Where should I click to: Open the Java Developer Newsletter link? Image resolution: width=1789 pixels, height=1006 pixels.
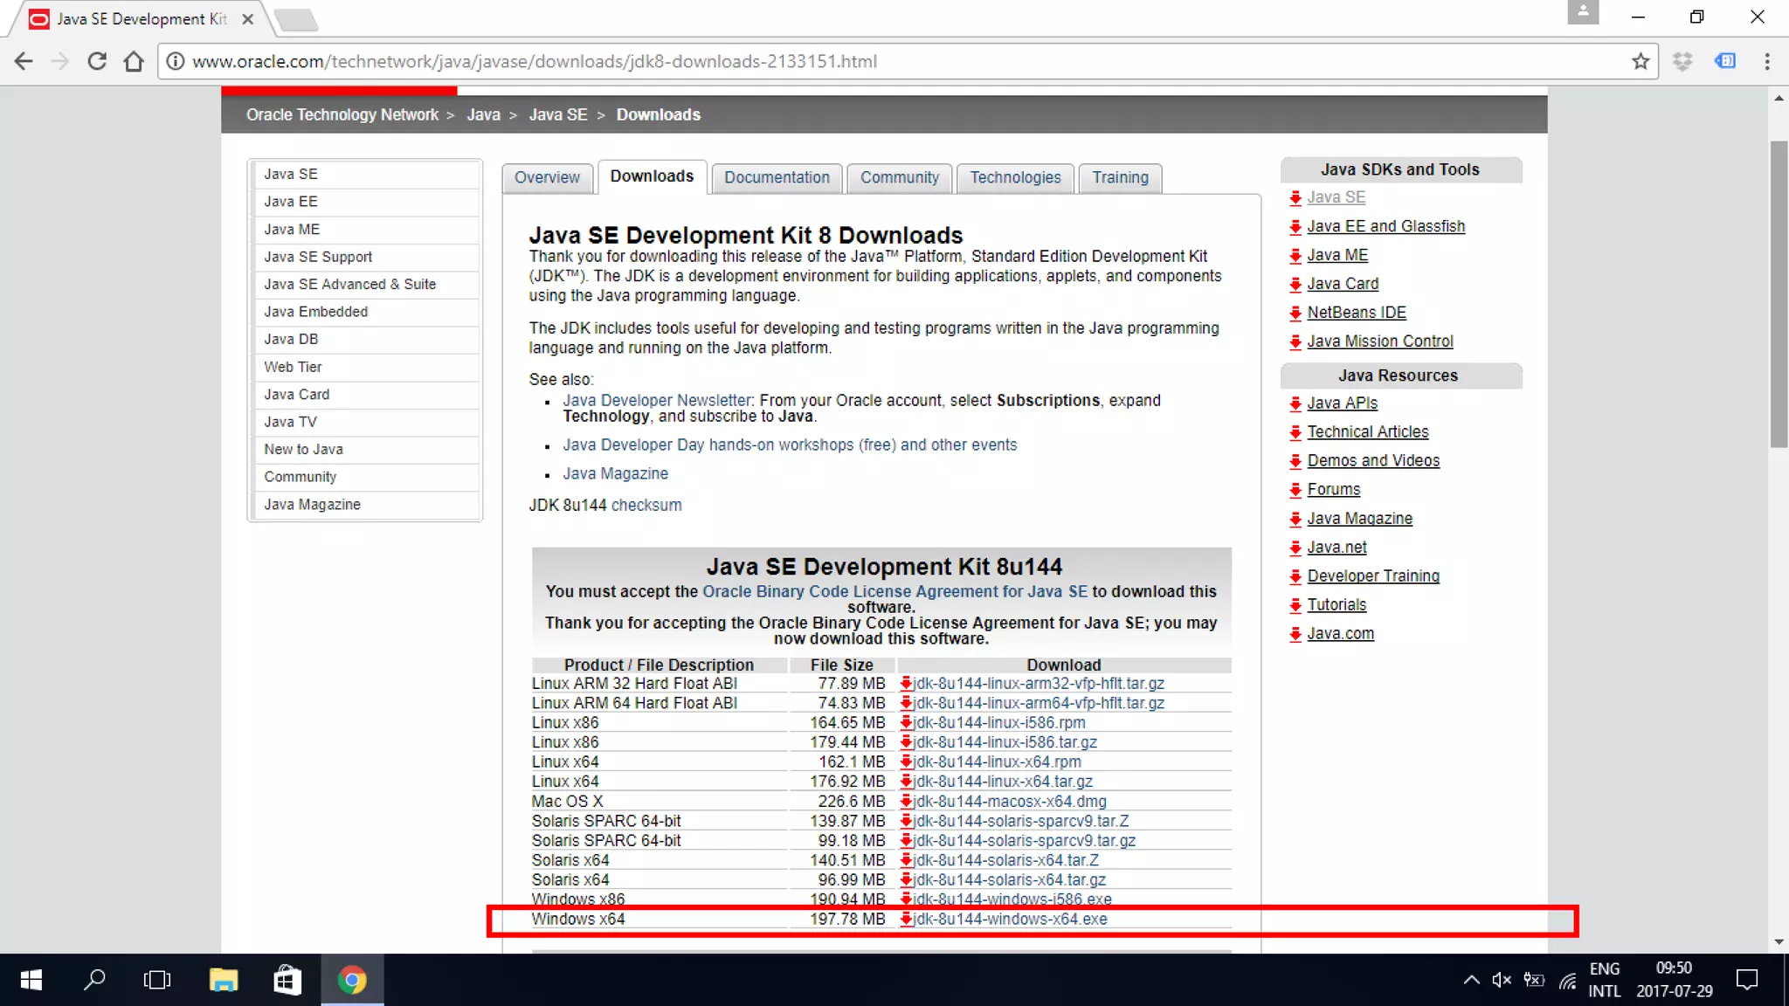pos(657,400)
